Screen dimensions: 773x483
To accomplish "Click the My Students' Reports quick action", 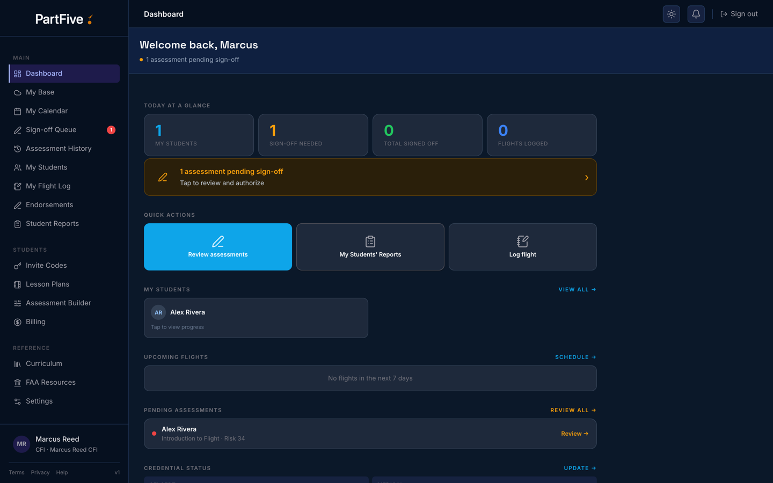I will click(x=370, y=247).
